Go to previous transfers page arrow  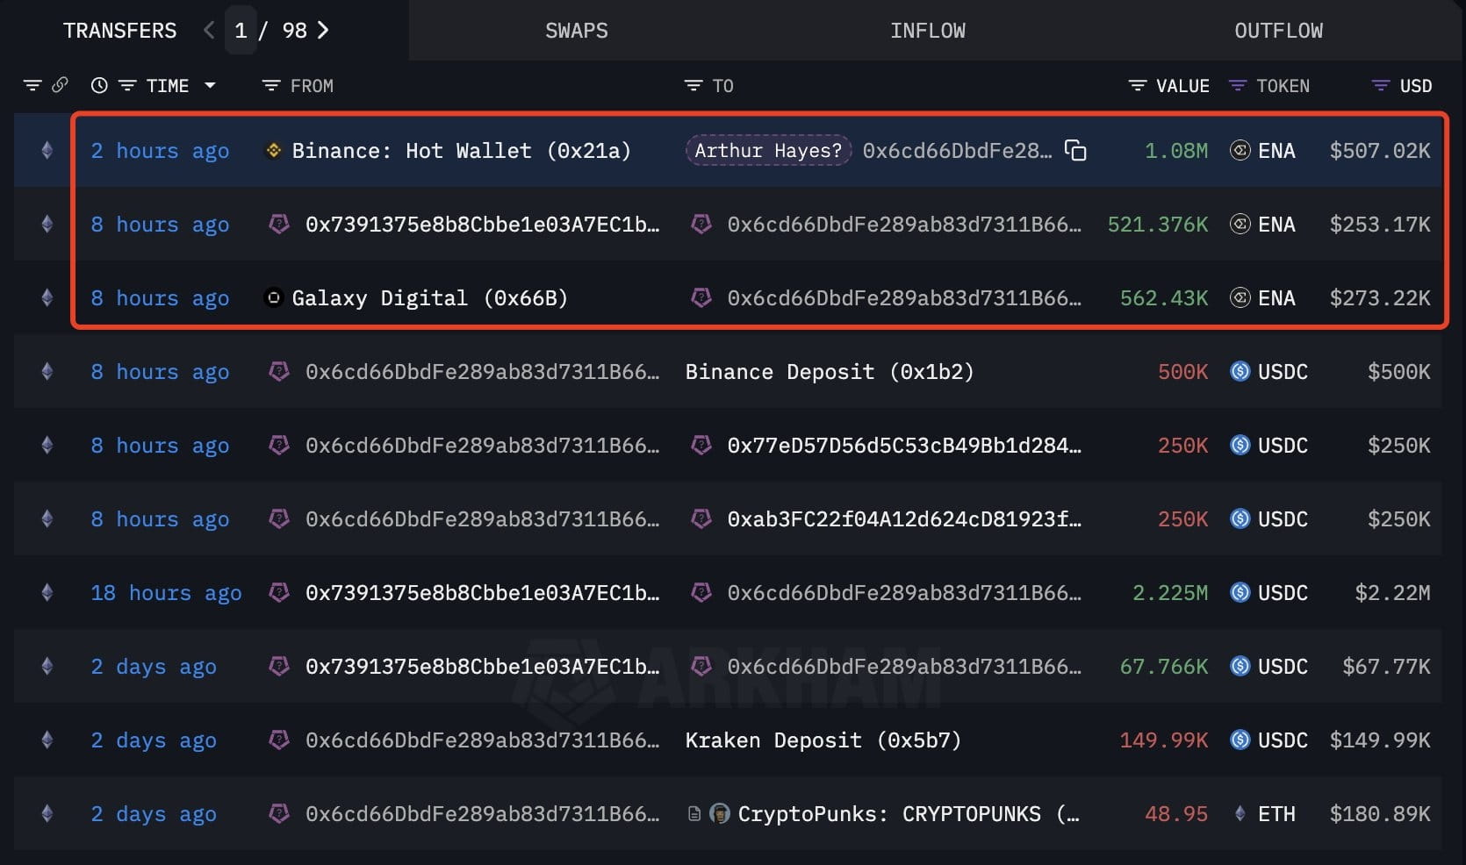[x=209, y=31]
